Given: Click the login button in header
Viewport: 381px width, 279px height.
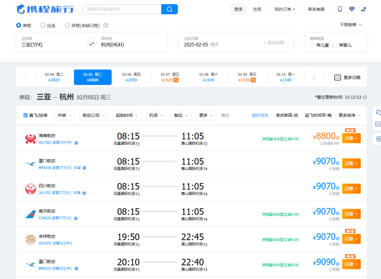Looking at the screenshot, I should click(x=238, y=9).
